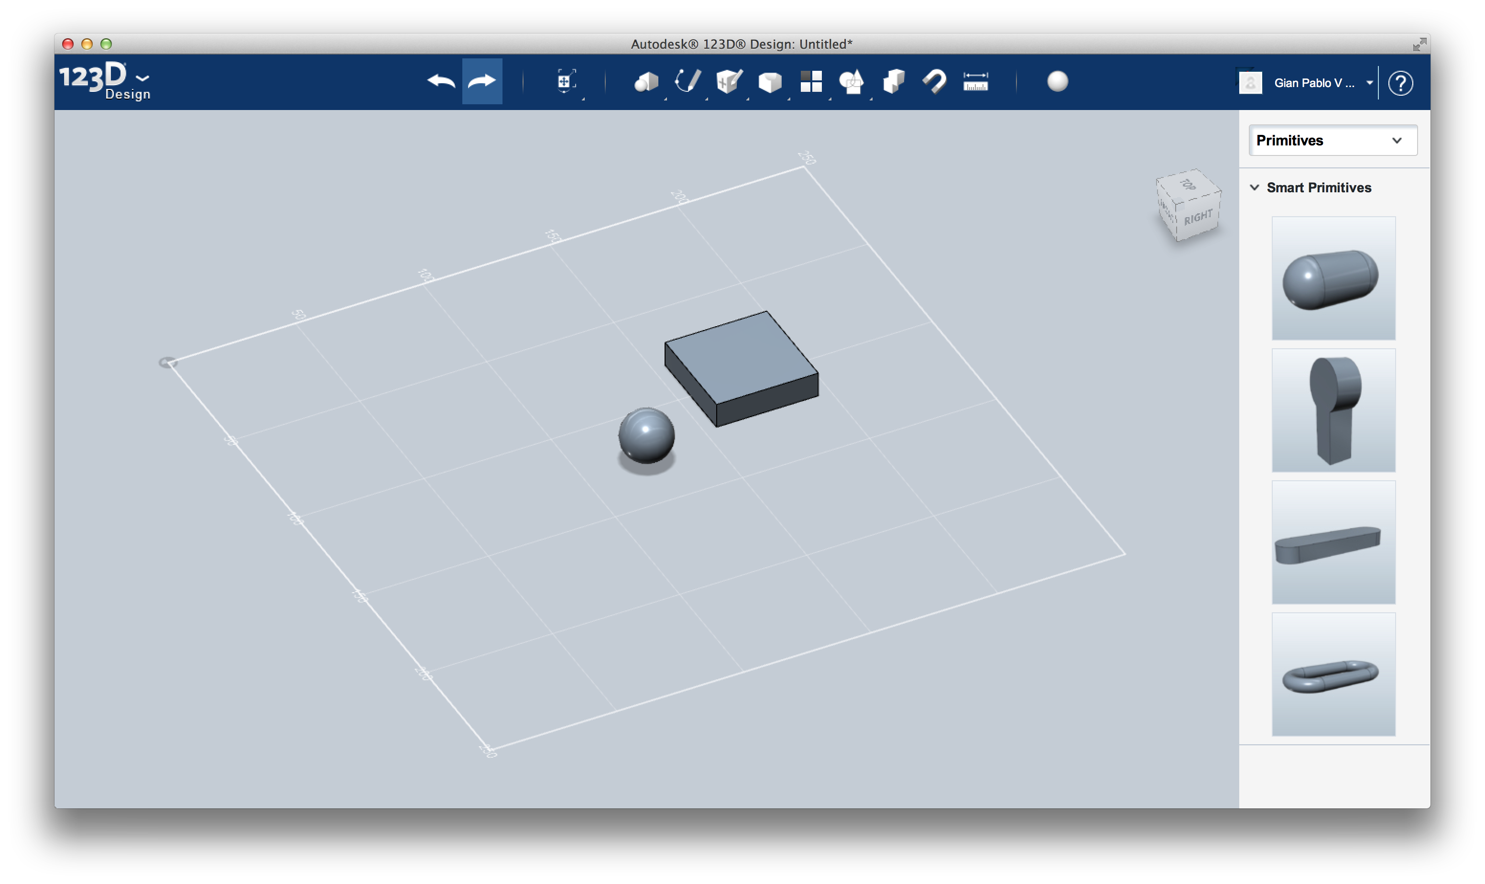Open the Pattern tool
The width and height of the screenshot is (1485, 884).
pos(811,82)
